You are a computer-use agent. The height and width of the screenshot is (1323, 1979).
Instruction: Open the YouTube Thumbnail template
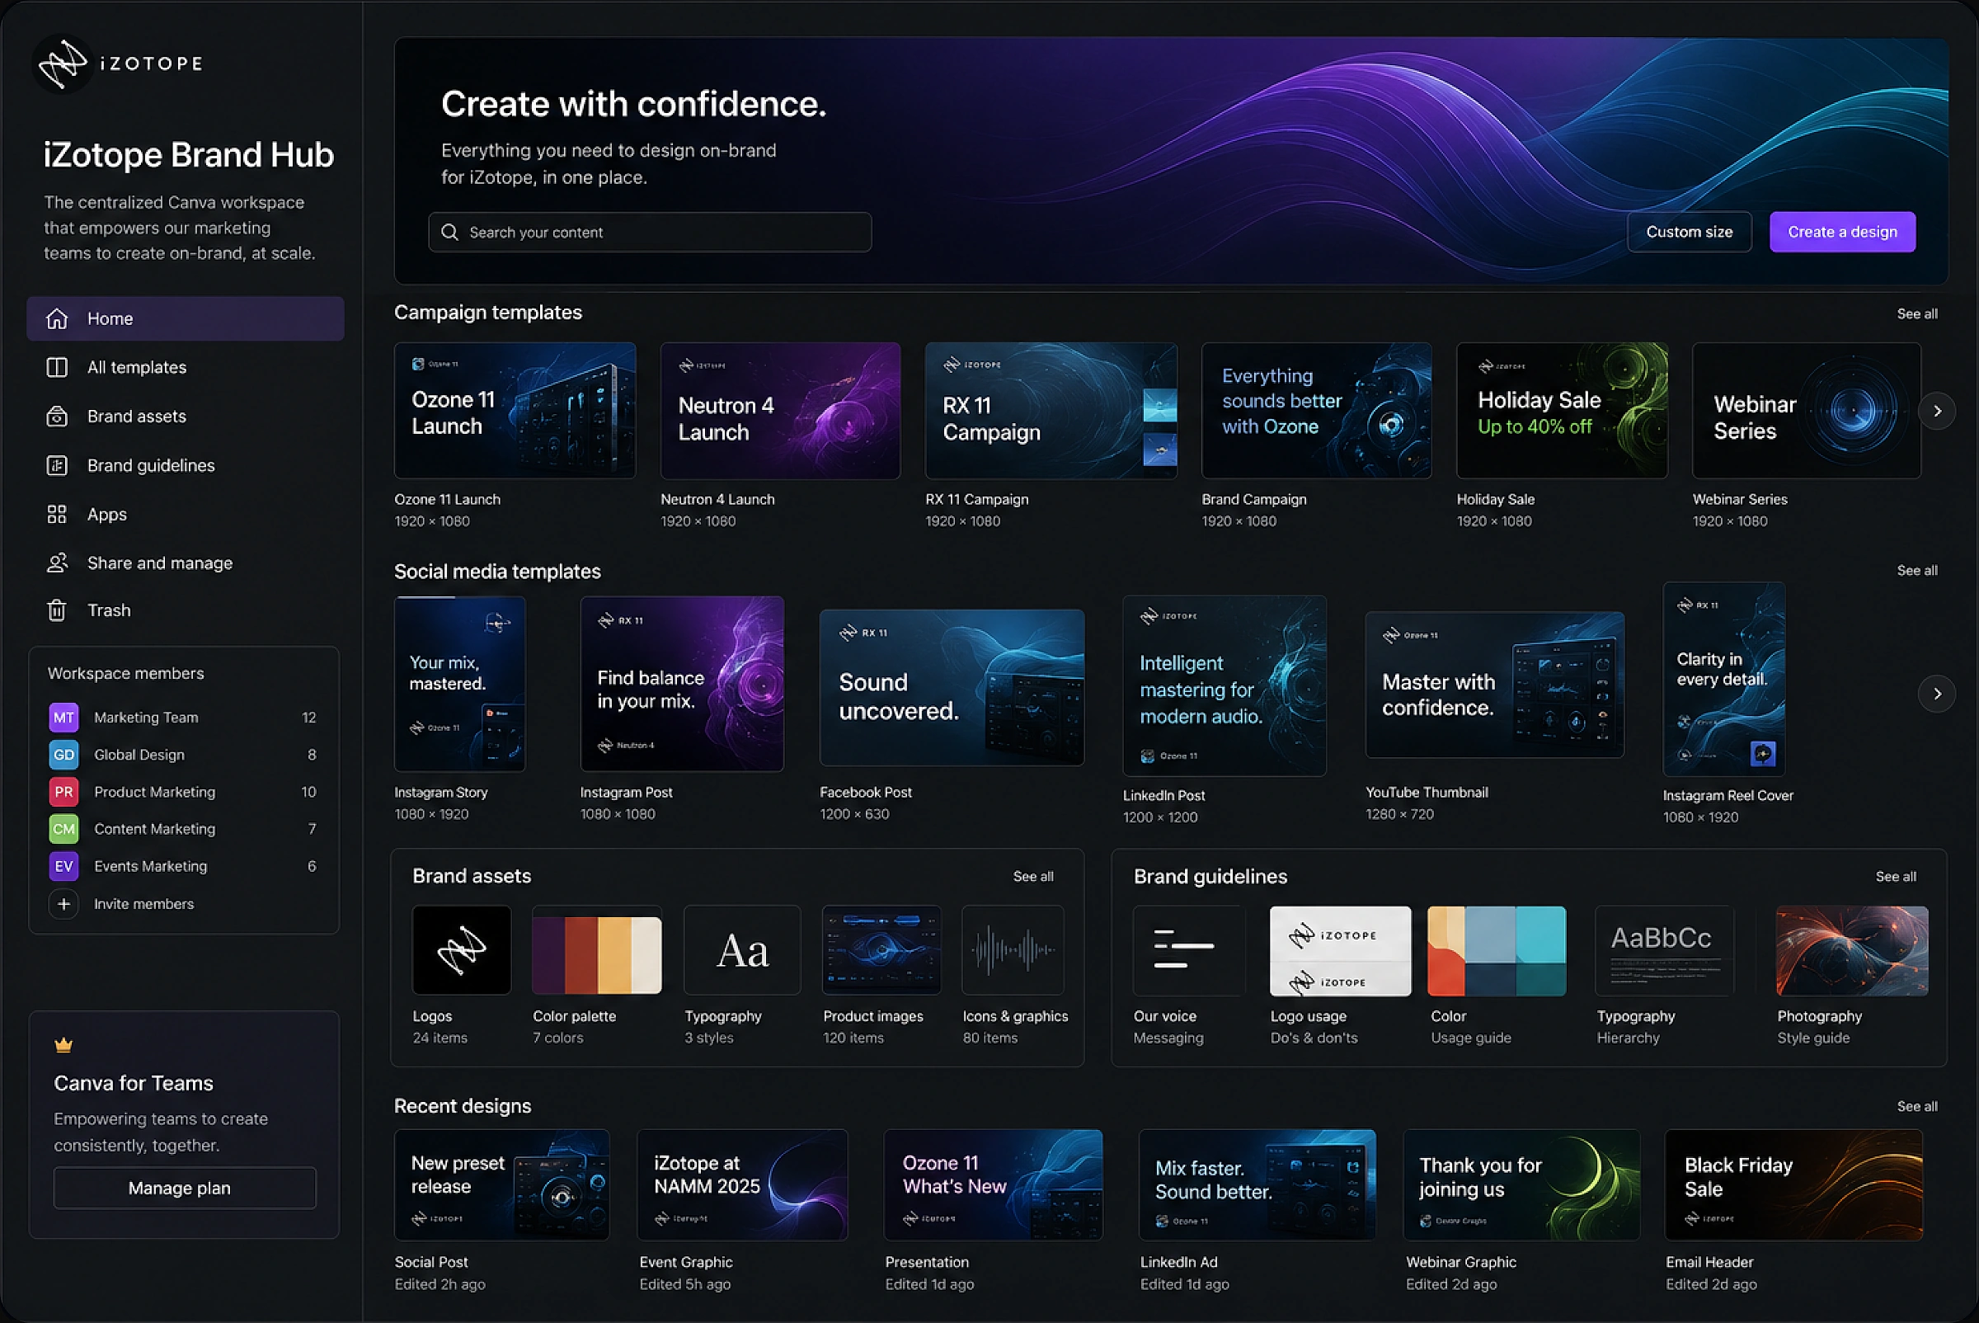tap(1494, 685)
